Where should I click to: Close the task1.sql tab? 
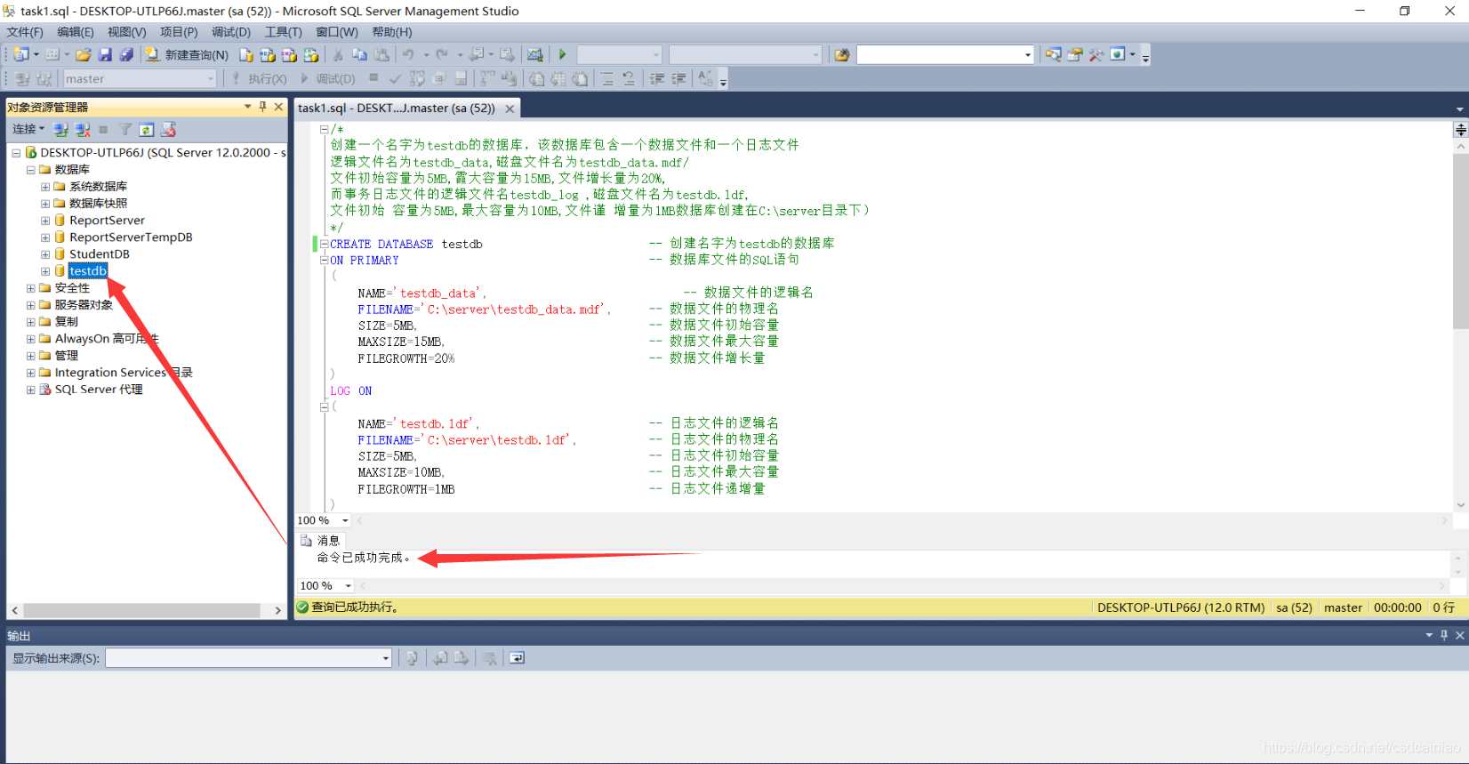coord(510,109)
